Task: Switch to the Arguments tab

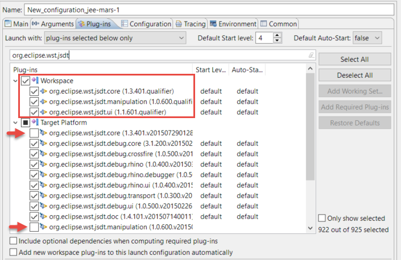Action: pyautogui.click(x=53, y=24)
